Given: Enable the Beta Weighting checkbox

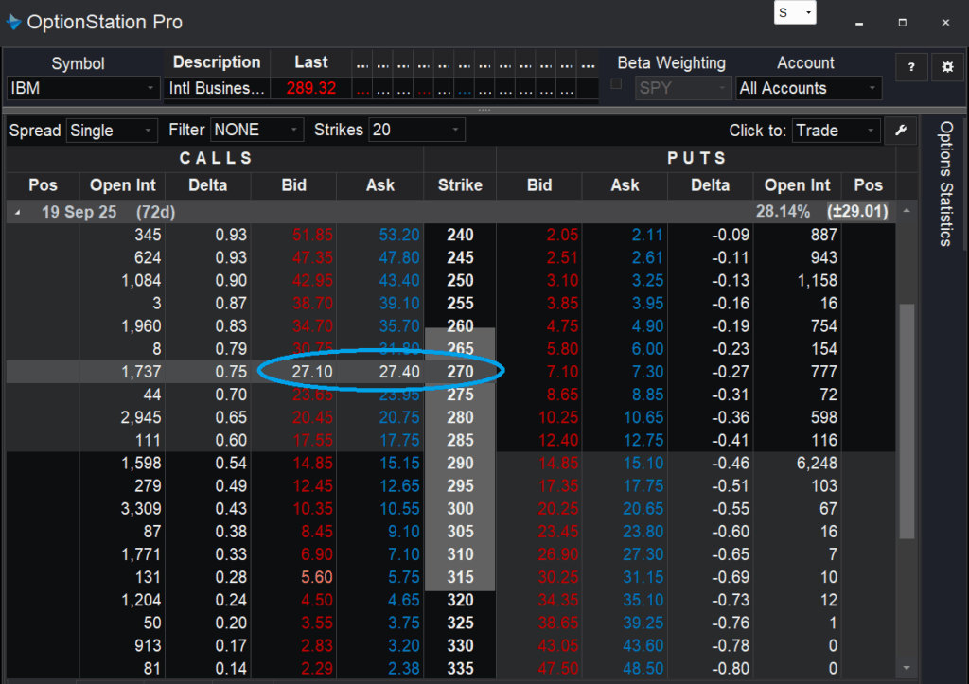Looking at the screenshot, I should pyautogui.click(x=616, y=84).
